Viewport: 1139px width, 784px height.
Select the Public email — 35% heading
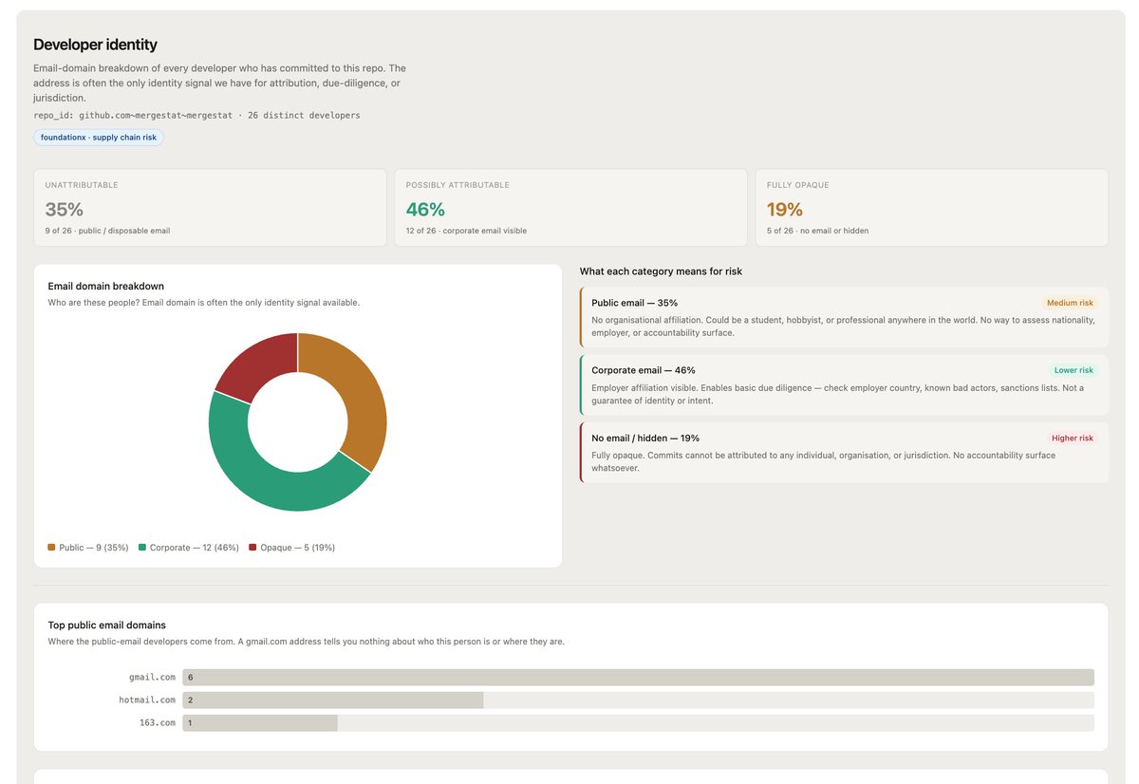pos(635,303)
